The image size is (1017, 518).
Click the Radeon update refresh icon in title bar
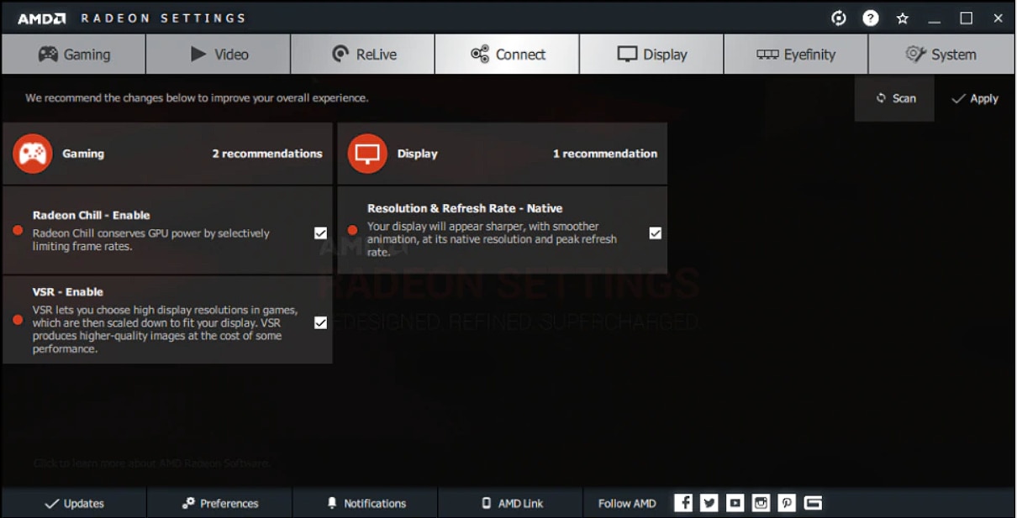(838, 18)
